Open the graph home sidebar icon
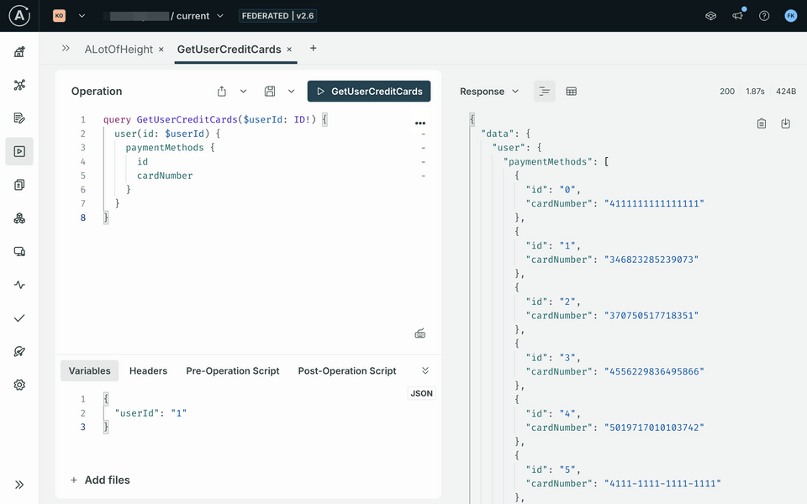 [19, 51]
